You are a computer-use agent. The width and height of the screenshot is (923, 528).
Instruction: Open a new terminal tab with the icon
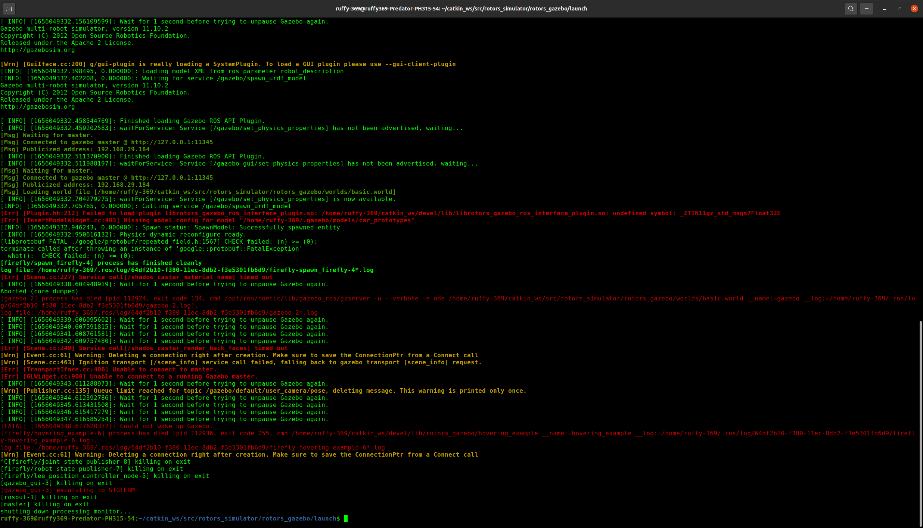[x=9, y=9]
